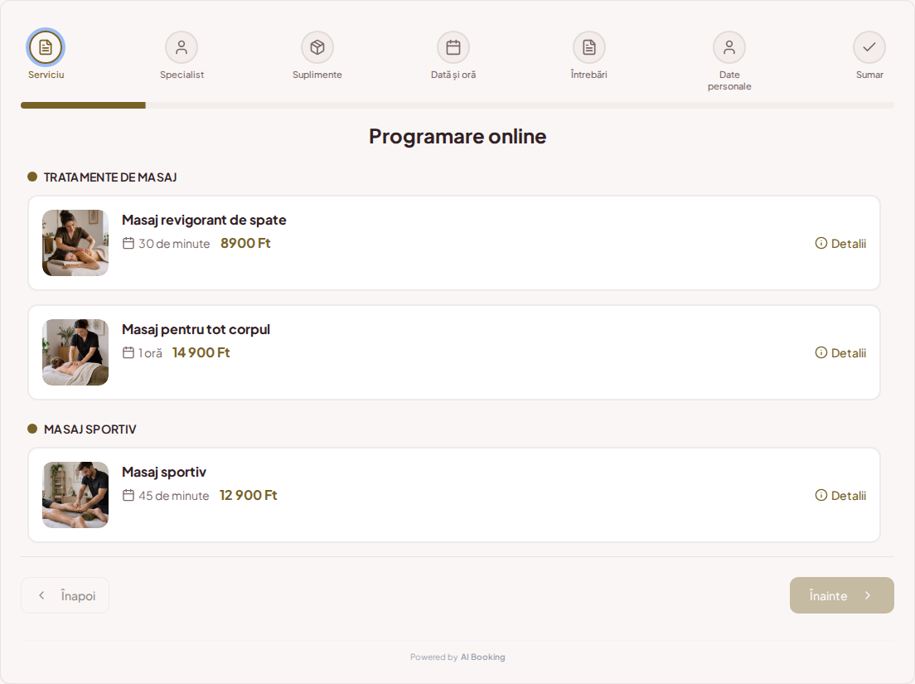Click the Înapoi back button

[65, 595]
